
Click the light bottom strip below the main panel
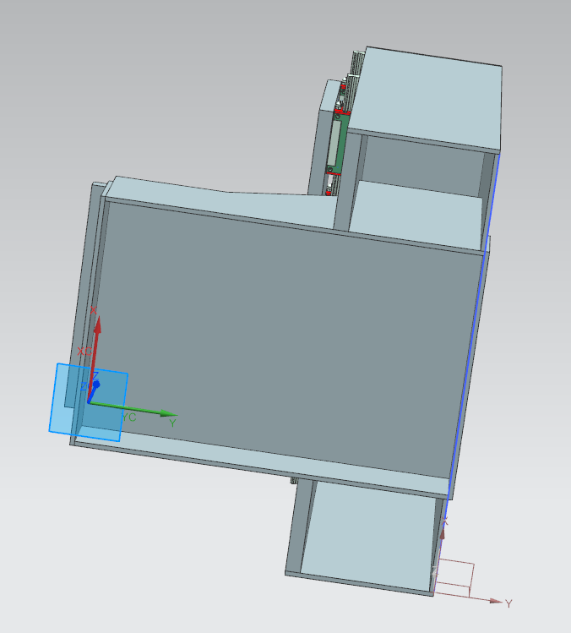point(253,461)
